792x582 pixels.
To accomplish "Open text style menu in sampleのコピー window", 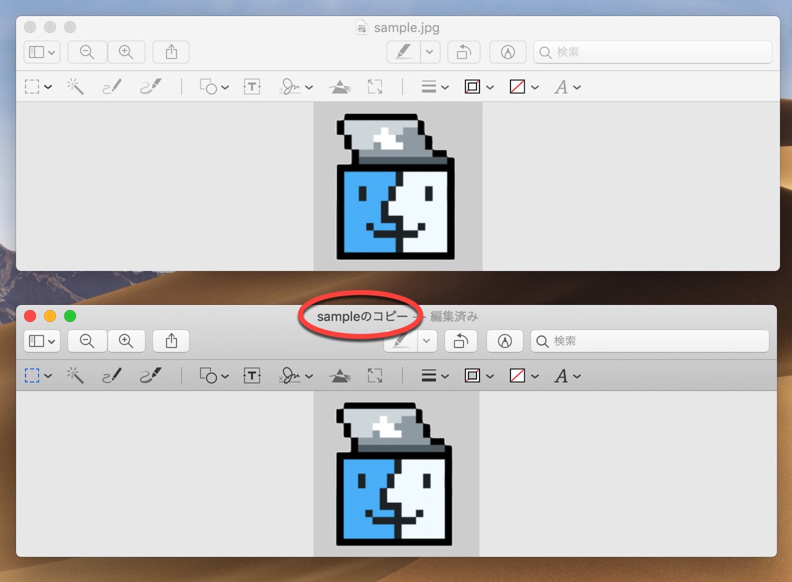I will 567,375.
